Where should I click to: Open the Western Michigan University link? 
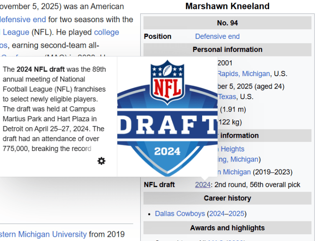click(x=43, y=234)
